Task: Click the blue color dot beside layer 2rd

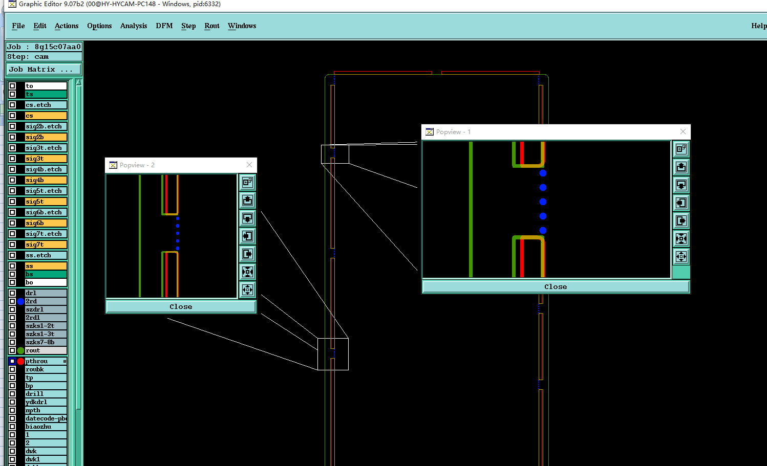Action: tap(21, 301)
